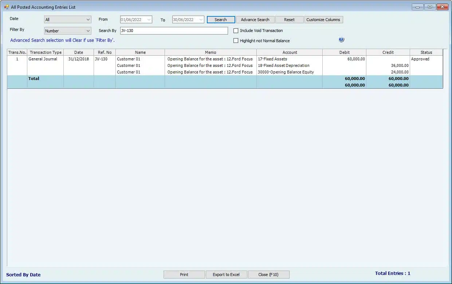Image resolution: width=452 pixels, height=284 pixels.
Task: Open the To date picker dropdown
Action: tap(201, 20)
